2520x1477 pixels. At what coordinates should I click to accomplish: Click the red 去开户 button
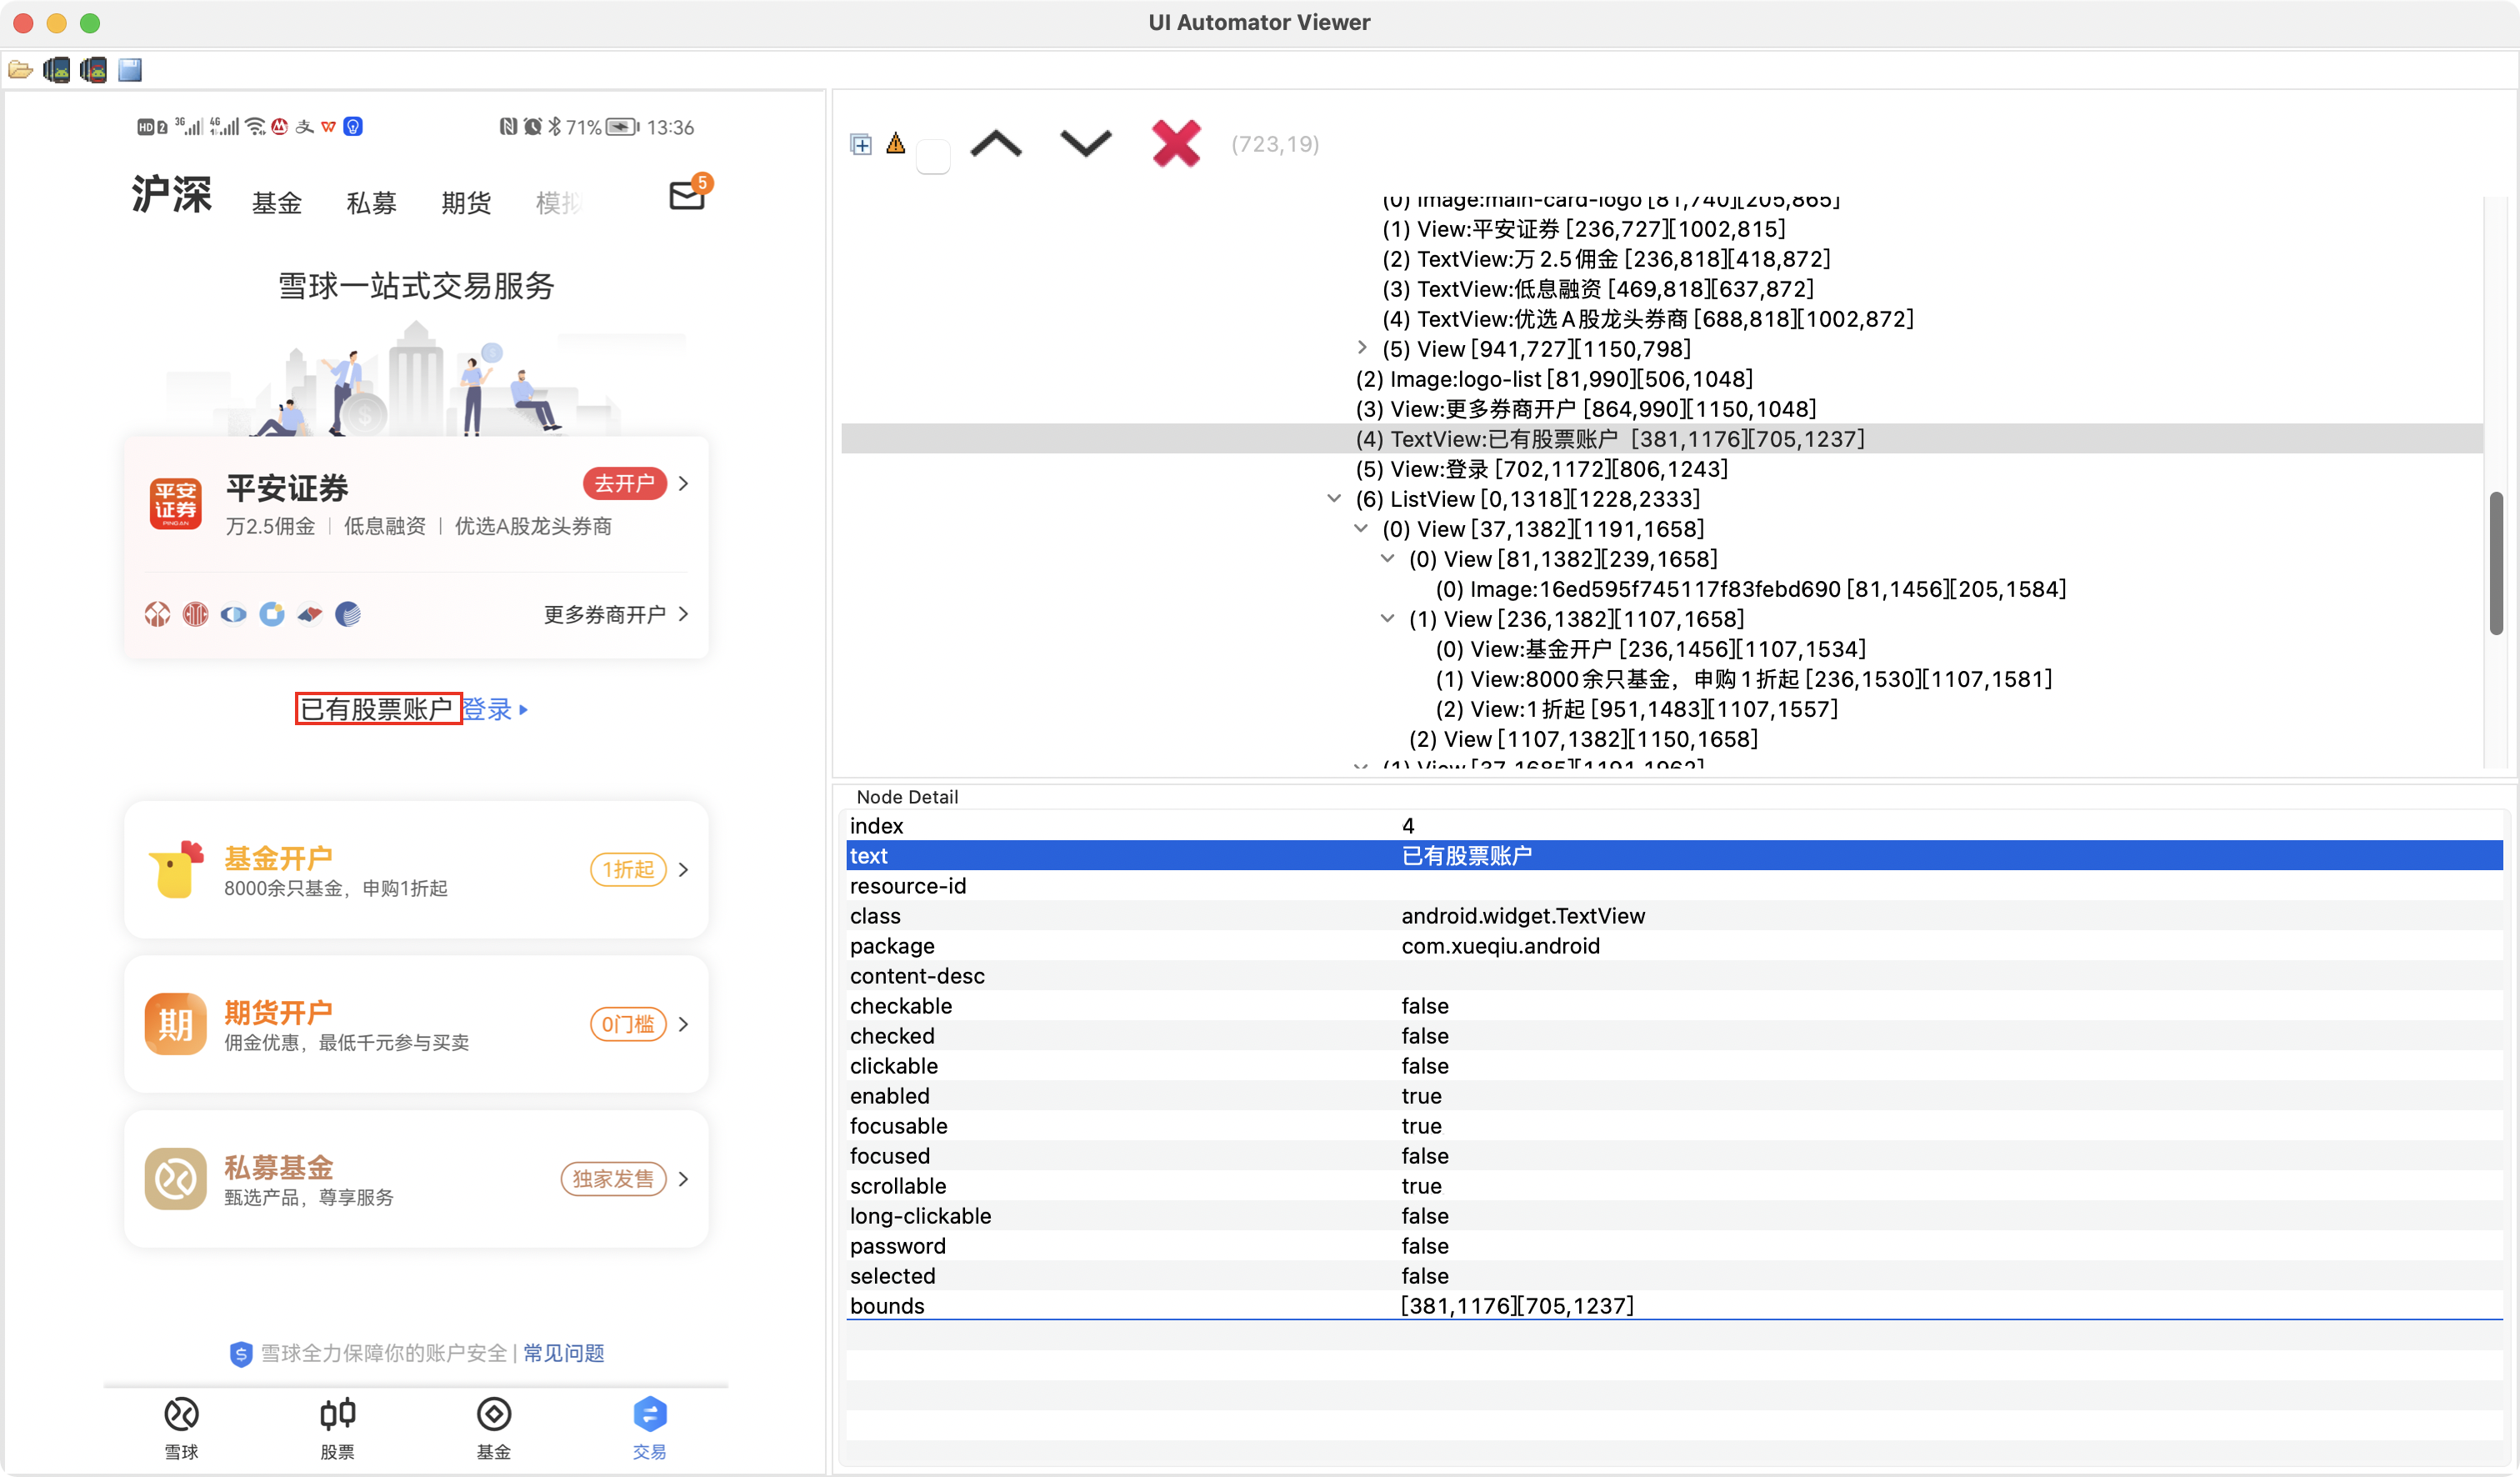click(624, 484)
